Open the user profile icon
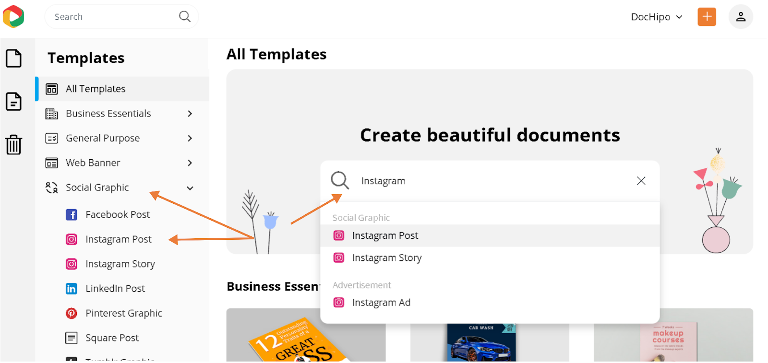The image size is (768, 363). 741,17
